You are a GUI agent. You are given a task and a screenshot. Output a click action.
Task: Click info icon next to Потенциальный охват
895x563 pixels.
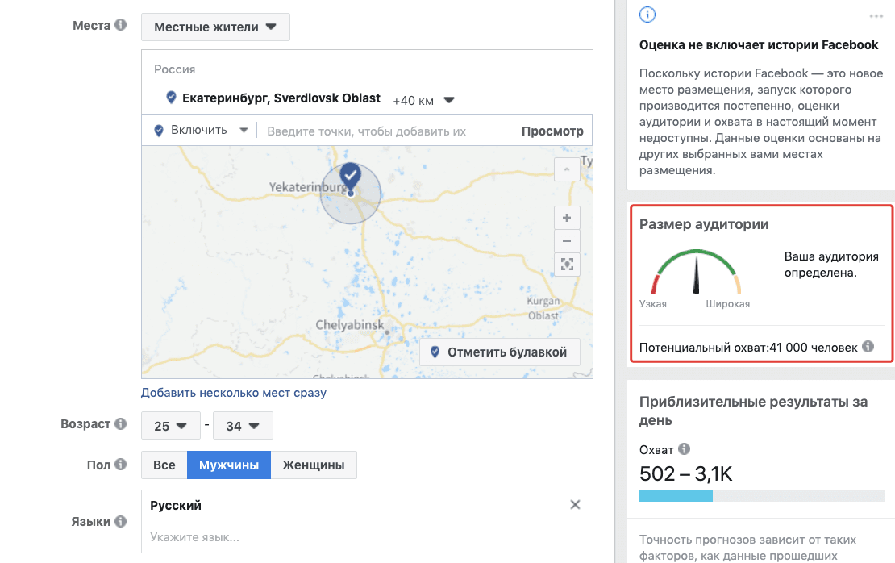pyautogui.click(x=868, y=347)
